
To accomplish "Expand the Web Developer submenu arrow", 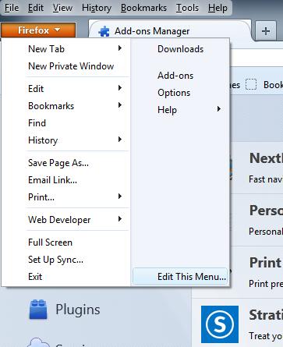I will tap(120, 219).
